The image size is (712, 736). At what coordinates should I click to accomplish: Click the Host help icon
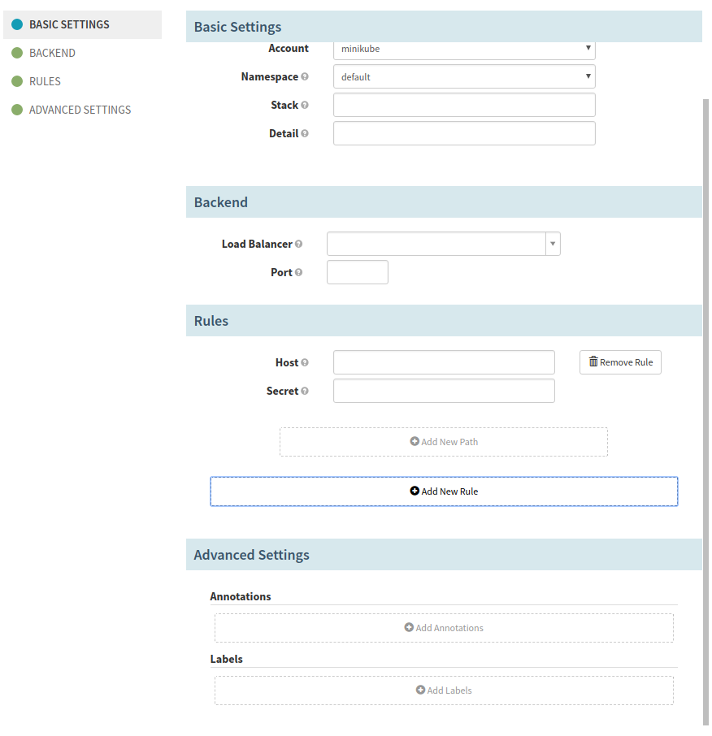point(305,362)
